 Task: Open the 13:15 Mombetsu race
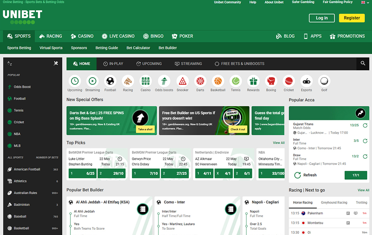329,223
